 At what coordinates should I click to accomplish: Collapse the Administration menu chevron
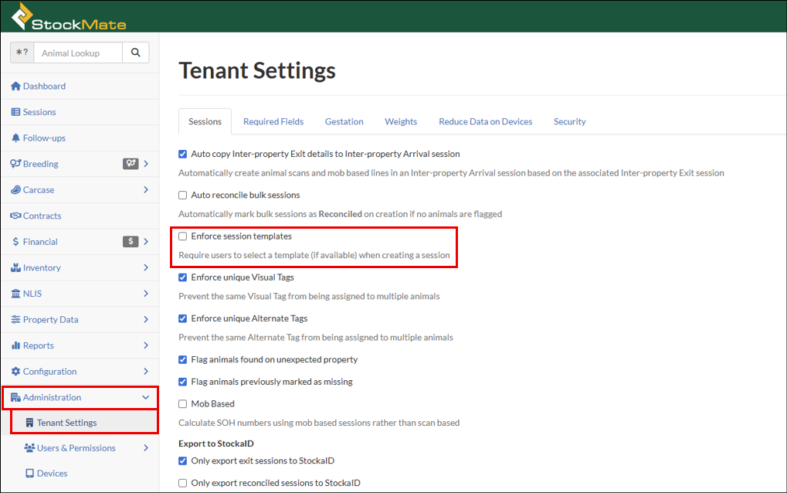[146, 398]
